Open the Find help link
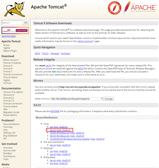The image size is (159, 168). pos(8,127)
